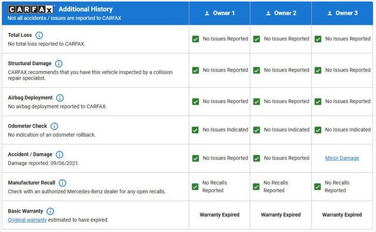Click 'No total loss reported to CARFAX' text
The image size is (376, 232).
point(46,44)
